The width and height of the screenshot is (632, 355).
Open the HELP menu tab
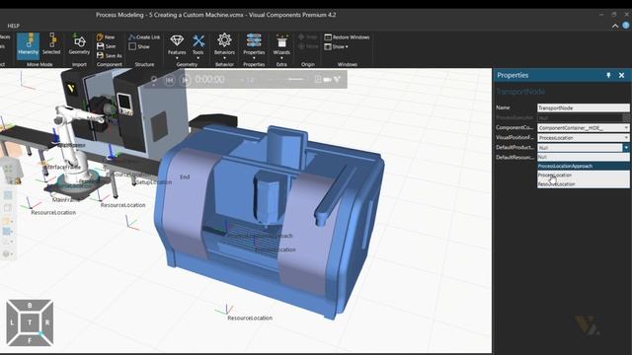(x=13, y=26)
